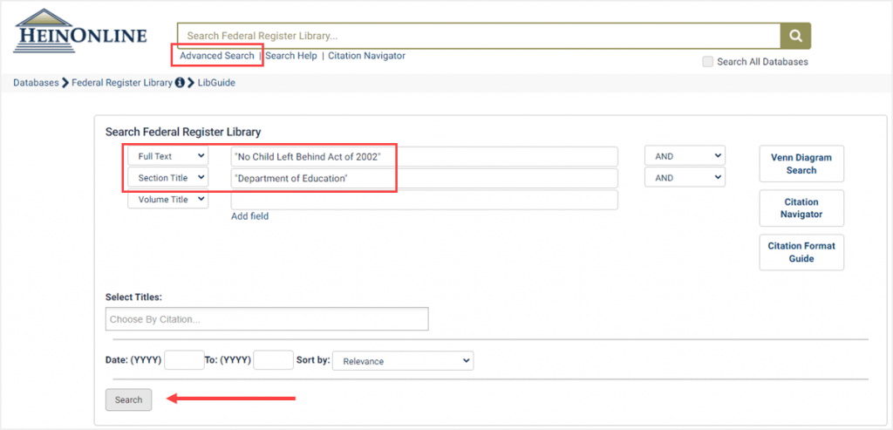Image resolution: width=893 pixels, height=430 pixels.
Task: Focus the Search Federal Register Library box
Action: click(x=479, y=36)
